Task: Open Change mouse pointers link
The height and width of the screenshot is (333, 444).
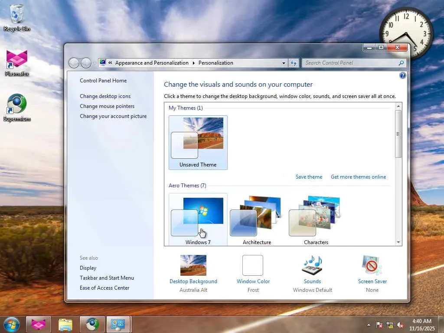Action: (107, 106)
